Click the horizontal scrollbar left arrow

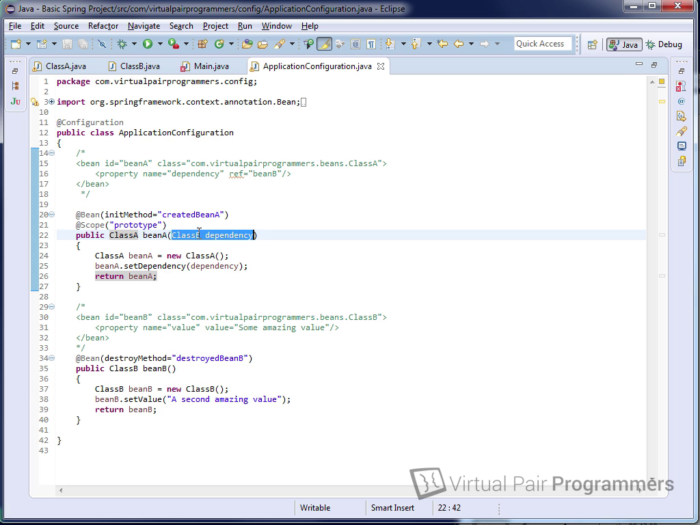click(61, 490)
